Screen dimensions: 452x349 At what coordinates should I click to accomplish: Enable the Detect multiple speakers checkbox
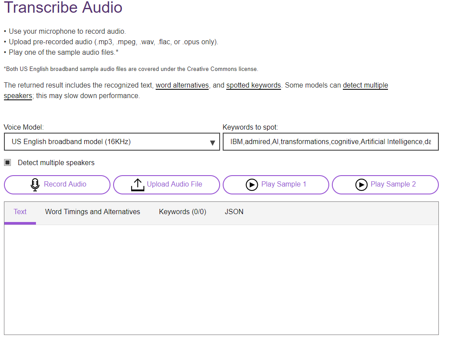tap(7, 163)
